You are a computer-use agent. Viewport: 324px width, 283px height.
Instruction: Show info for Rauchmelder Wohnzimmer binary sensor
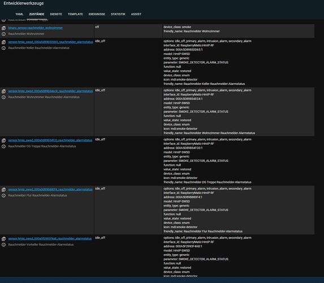(4, 34)
